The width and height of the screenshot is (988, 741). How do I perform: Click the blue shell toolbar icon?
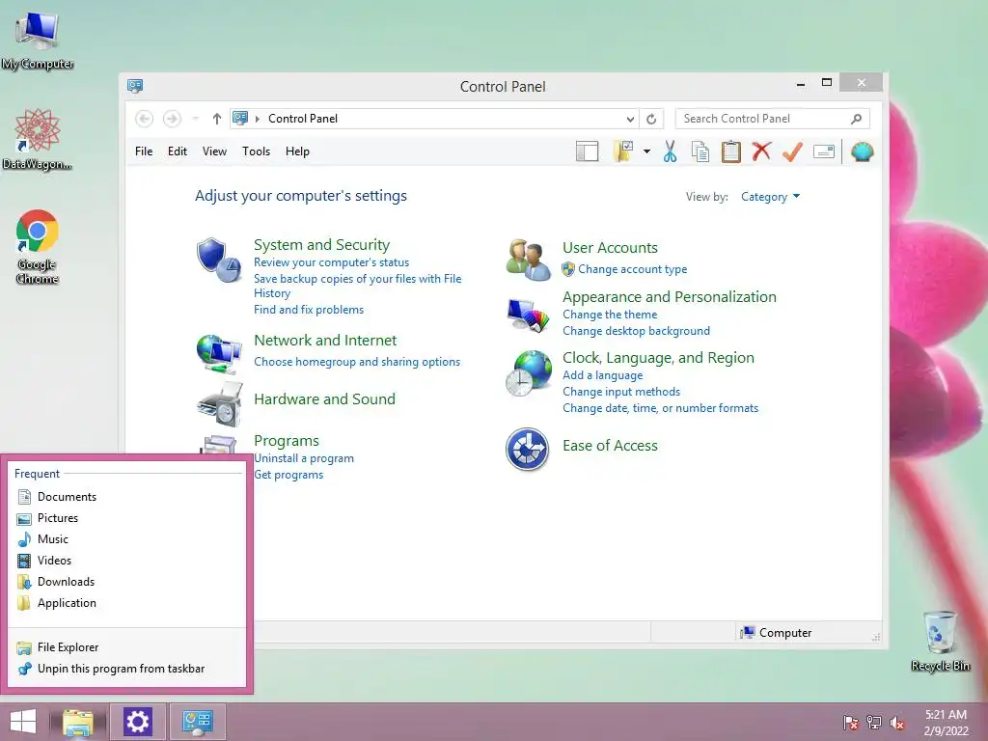pyautogui.click(x=862, y=151)
